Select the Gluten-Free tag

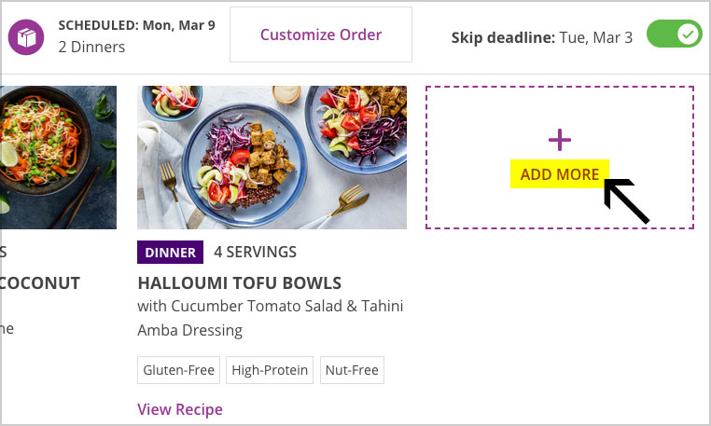pyautogui.click(x=178, y=370)
